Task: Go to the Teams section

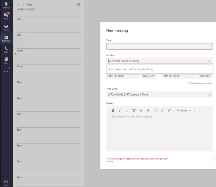Action: [x=6, y=27]
